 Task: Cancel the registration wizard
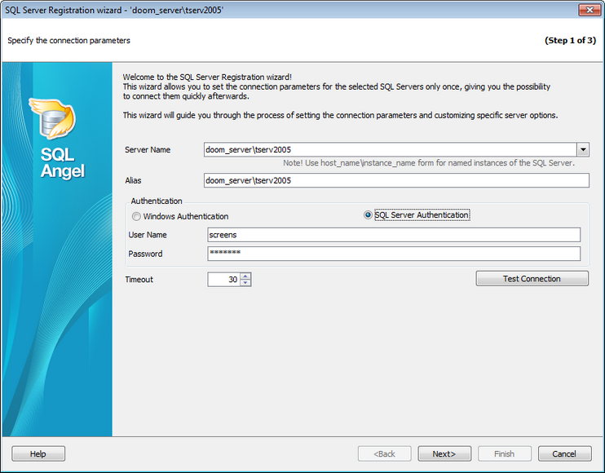(564, 453)
